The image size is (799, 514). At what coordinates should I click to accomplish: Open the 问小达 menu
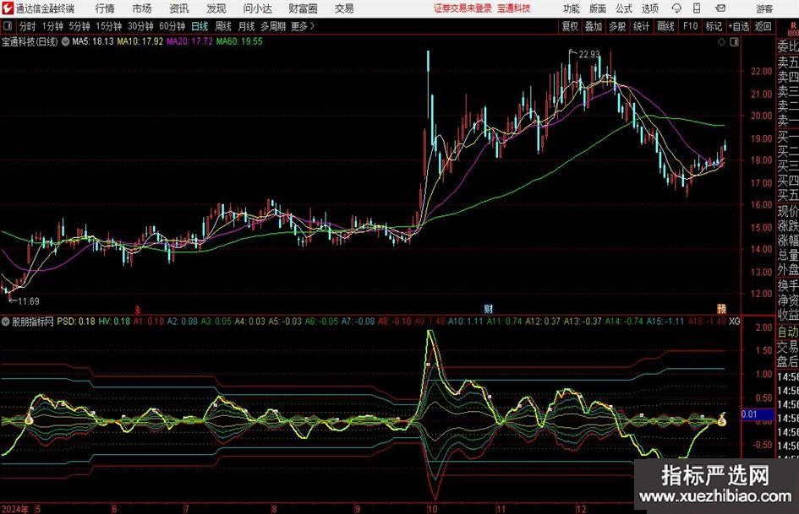click(257, 8)
